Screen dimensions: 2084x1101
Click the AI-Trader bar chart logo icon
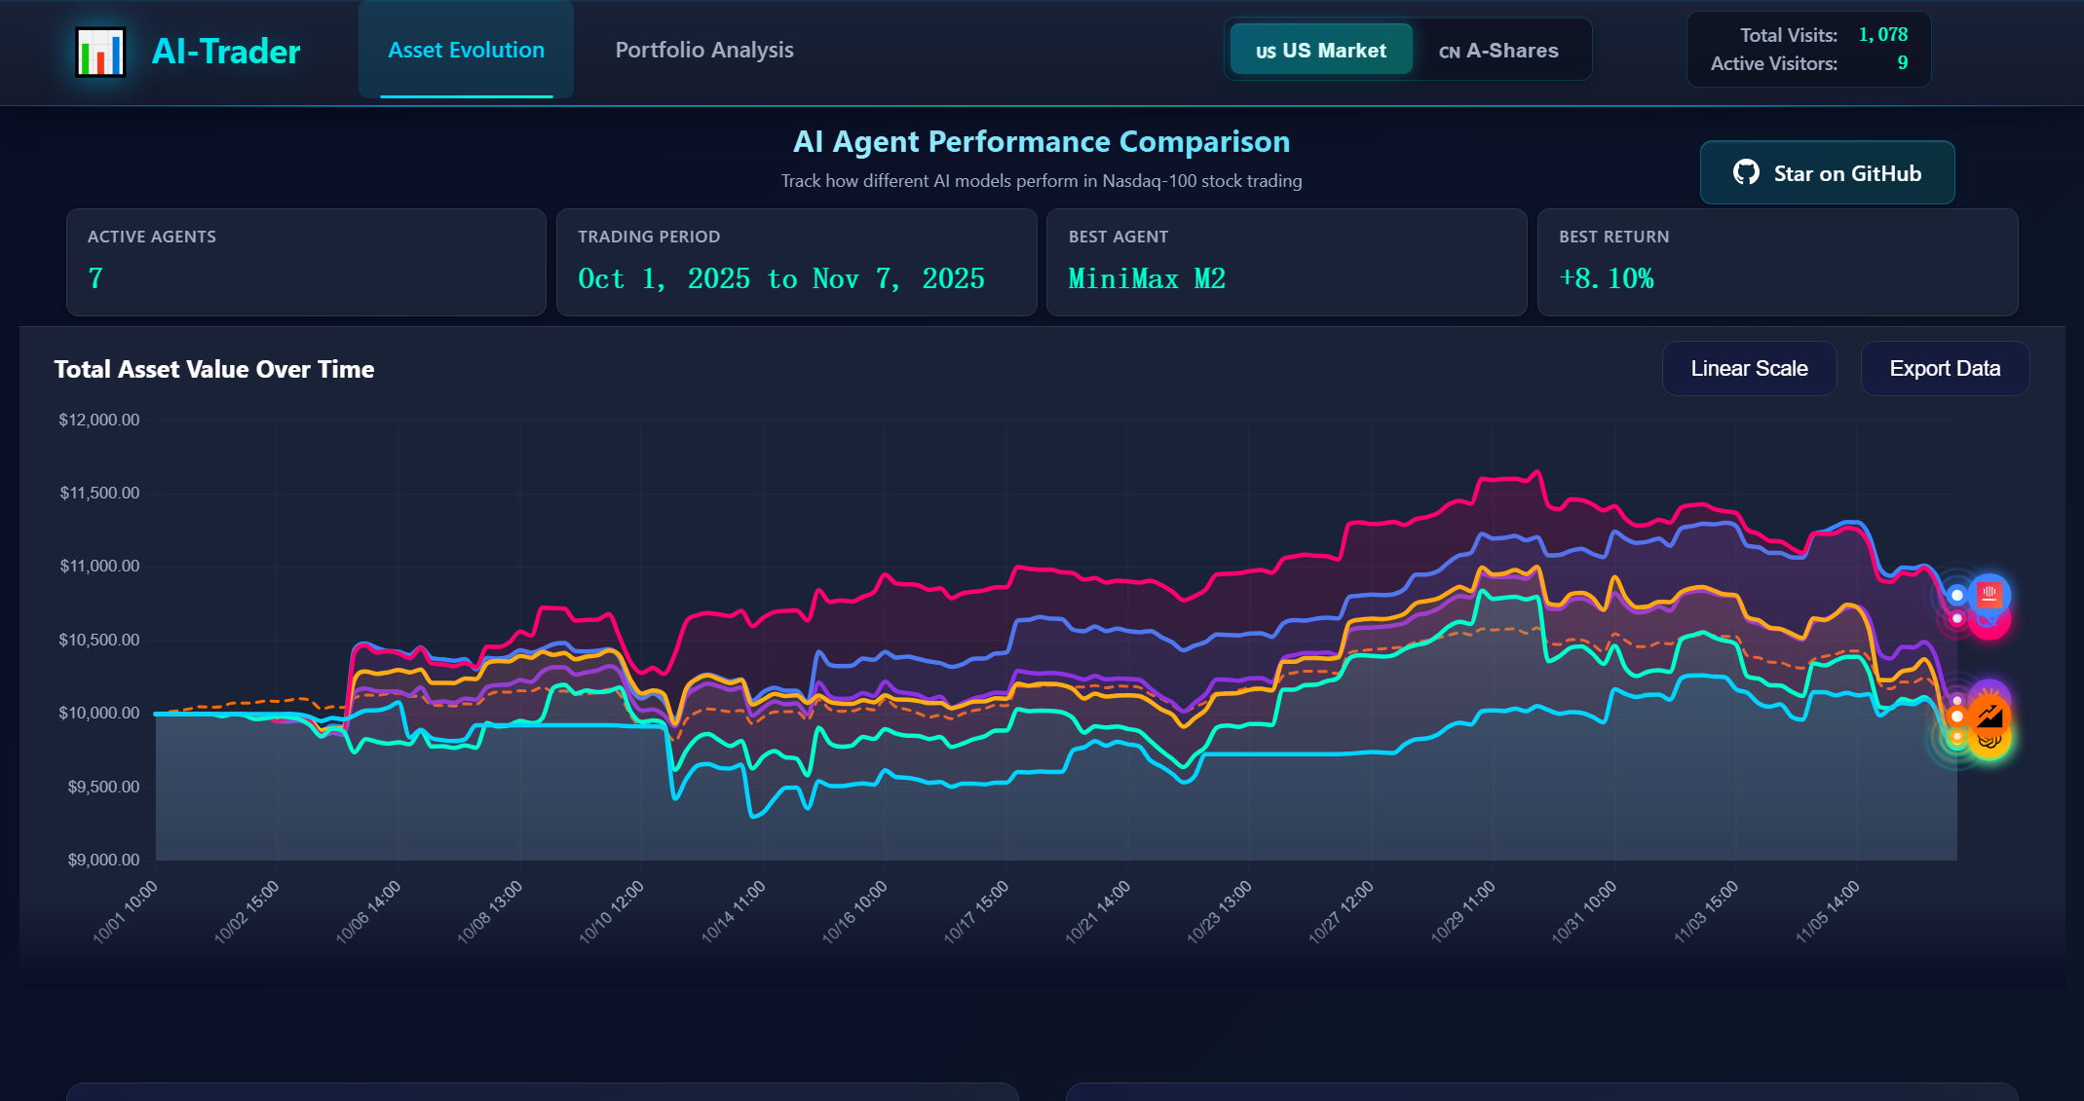point(100,52)
